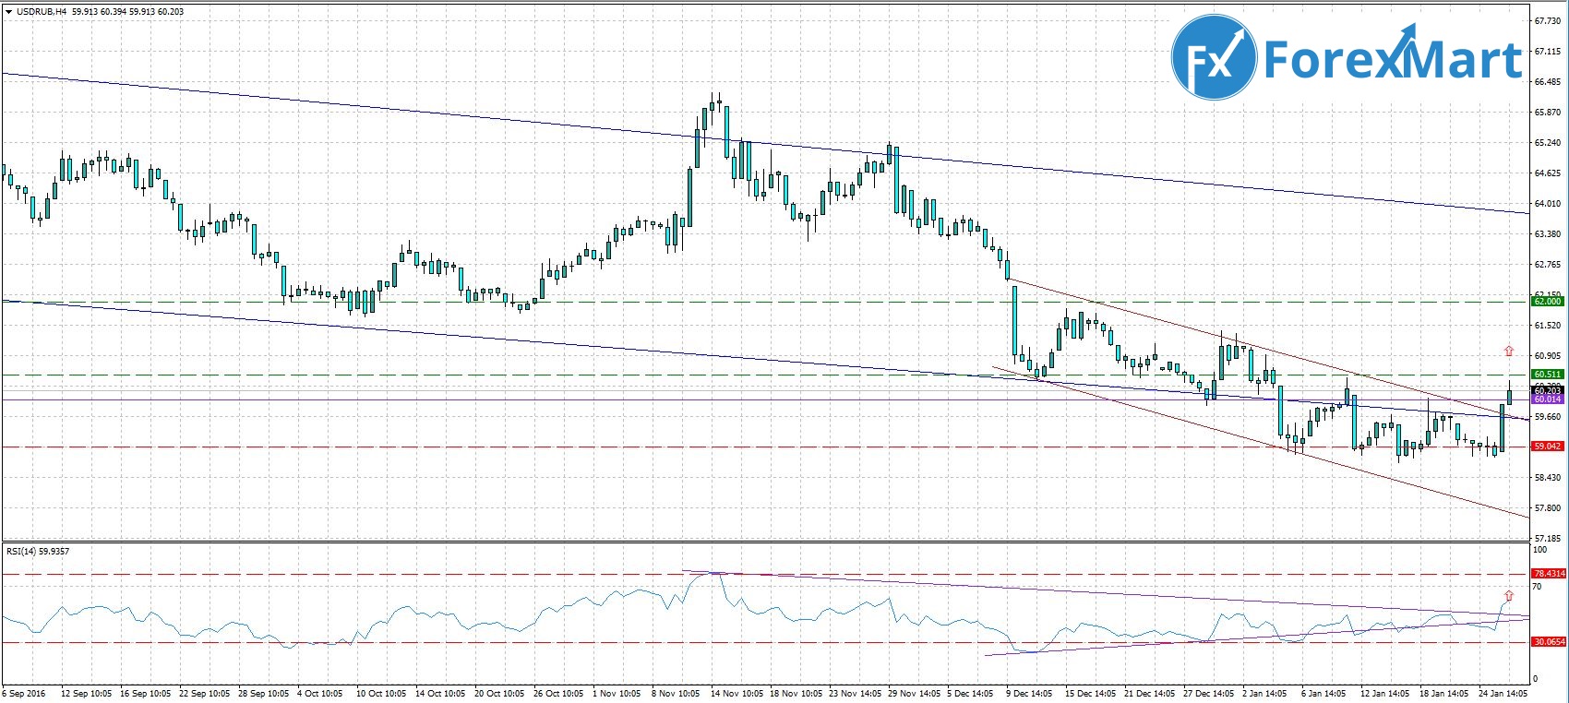Click the 64.625 value on the price axis
This screenshot has height=703, width=1569.
pyautogui.click(x=1547, y=173)
